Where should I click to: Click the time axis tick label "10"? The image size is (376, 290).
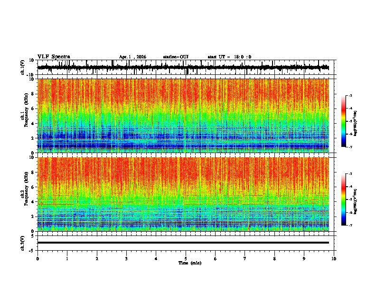(x=334, y=259)
